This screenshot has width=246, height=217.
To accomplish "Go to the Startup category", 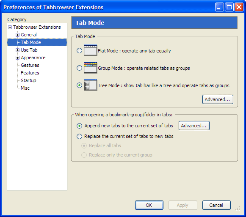I will (28, 80).
